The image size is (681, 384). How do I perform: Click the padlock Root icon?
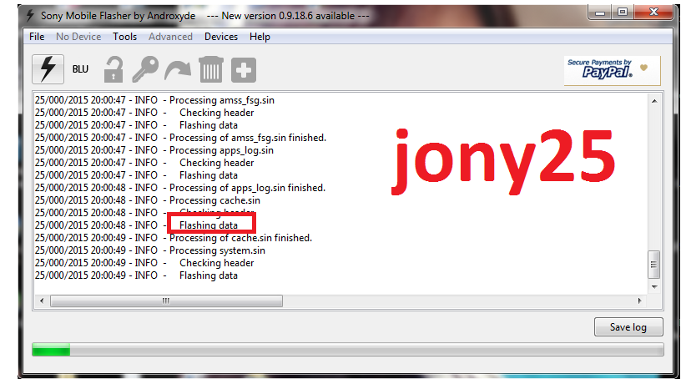(113, 70)
